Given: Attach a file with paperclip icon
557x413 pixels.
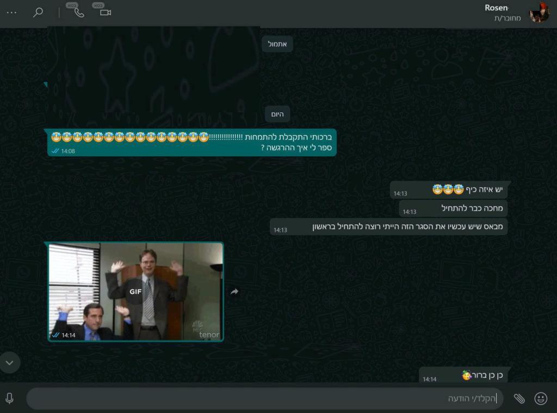Looking at the screenshot, I should 519,398.
